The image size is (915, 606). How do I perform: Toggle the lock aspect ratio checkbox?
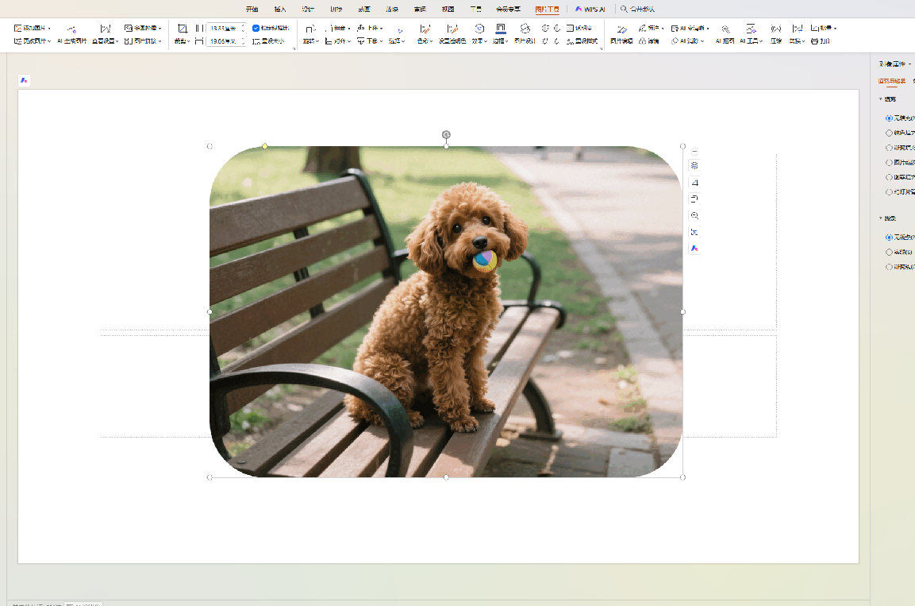coord(256,28)
